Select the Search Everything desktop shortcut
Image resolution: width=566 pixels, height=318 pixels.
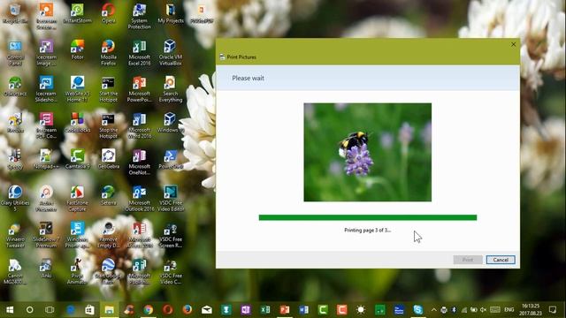click(171, 89)
